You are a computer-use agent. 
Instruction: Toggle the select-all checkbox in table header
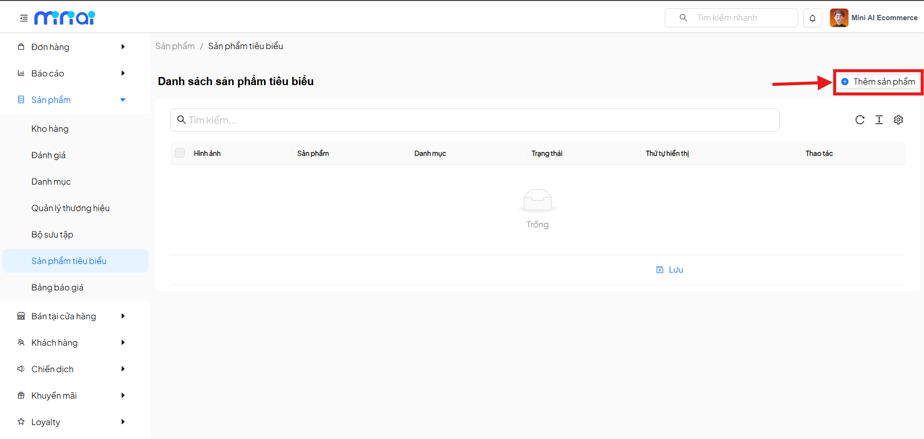tap(180, 153)
